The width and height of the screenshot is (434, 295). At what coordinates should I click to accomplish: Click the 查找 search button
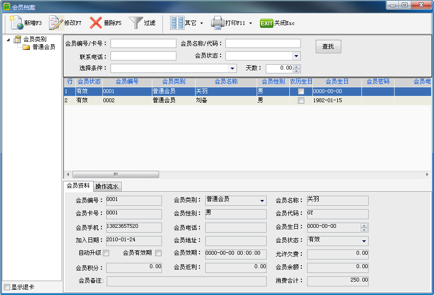(x=328, y=47)
